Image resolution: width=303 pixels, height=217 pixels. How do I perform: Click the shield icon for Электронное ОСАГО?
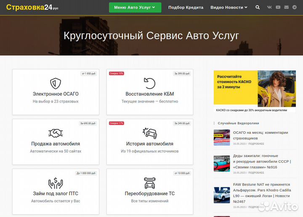coord(56,84)
